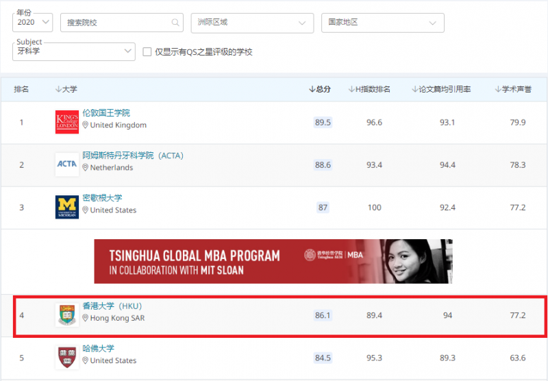
Task: Click the total score 84.5 cell
Action: (323, 358)
